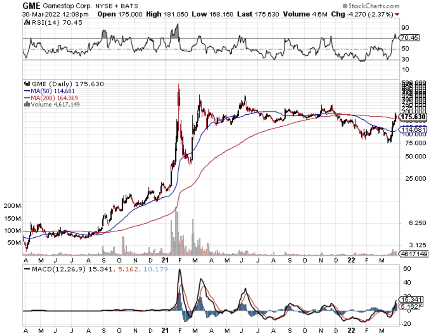Click year 22 label under the MACD panel
Image resolution: width=429 pixels, height=334 pixels.
[351, 331]
